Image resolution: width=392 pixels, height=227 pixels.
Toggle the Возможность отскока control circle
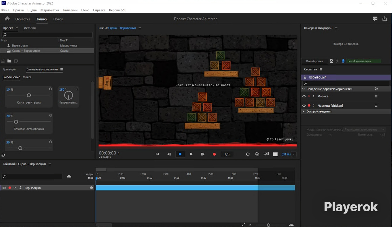point(51,116)
